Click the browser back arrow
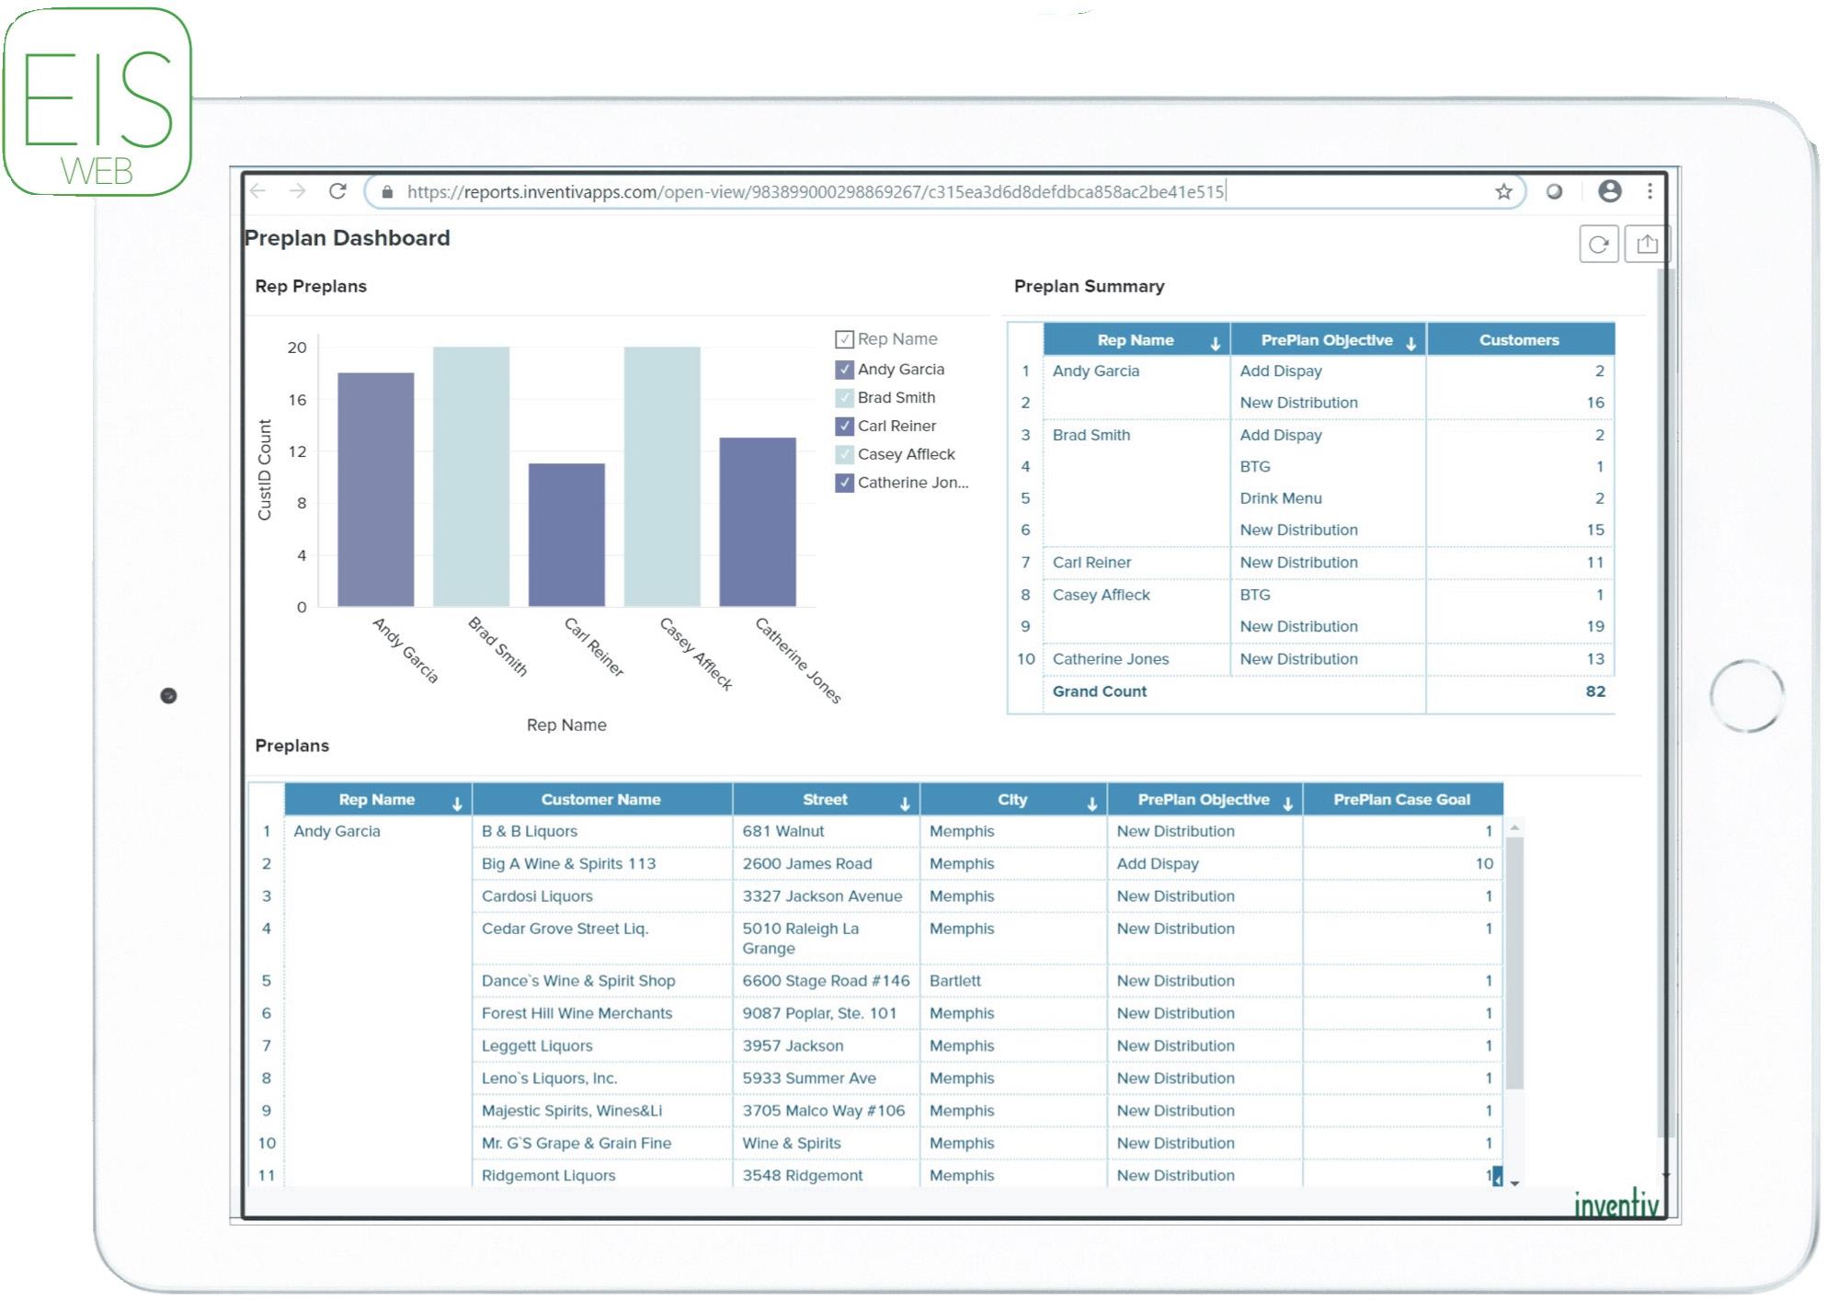 tap(258, 191)
